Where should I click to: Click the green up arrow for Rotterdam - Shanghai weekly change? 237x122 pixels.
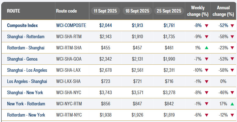pos(207,48)
